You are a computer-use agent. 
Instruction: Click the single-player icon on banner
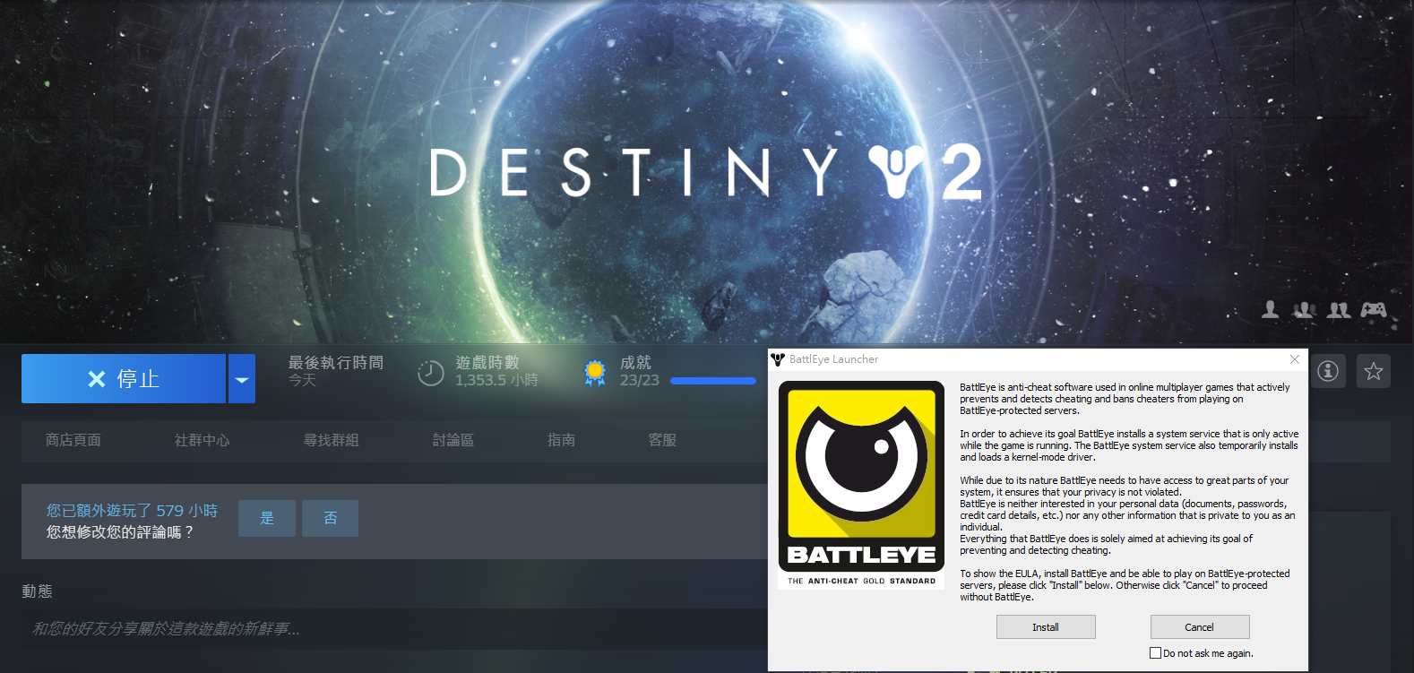click(x=1271, y=309)
